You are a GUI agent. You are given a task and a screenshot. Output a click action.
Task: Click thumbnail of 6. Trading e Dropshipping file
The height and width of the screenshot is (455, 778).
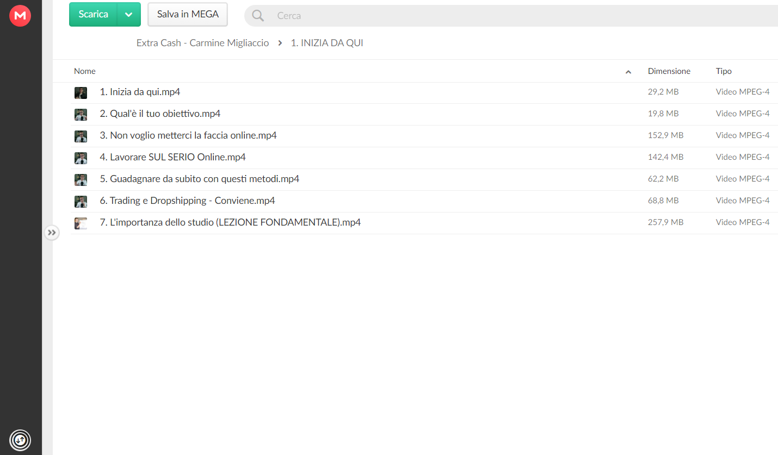point(81,202)
